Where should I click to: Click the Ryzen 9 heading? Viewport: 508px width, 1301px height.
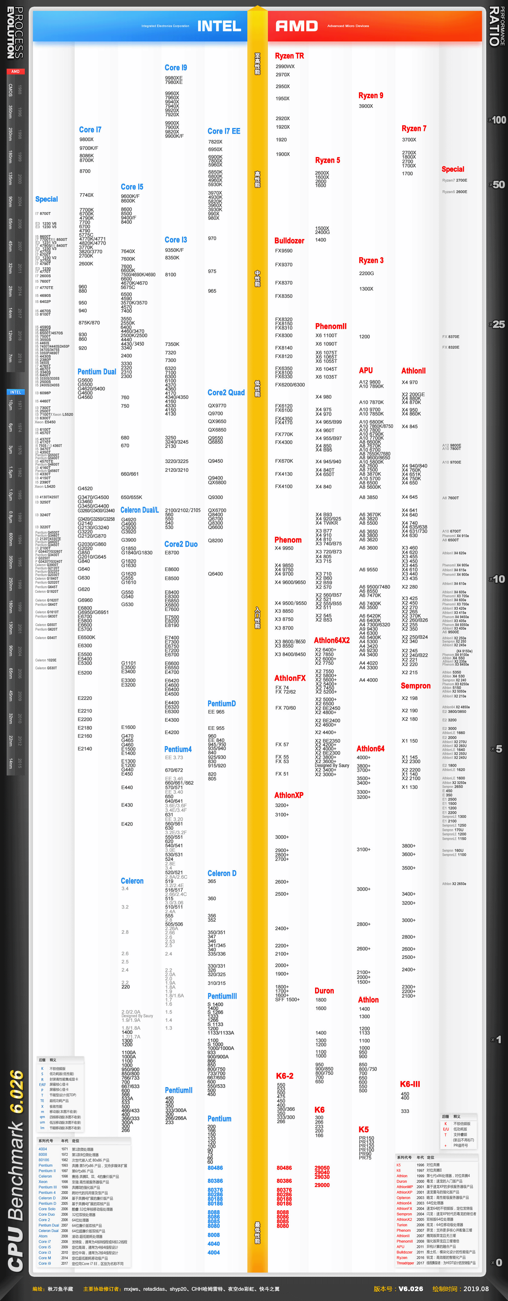click(371, 95)
